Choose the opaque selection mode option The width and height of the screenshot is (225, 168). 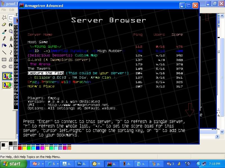pyautogui.click(x=7, y=76)
